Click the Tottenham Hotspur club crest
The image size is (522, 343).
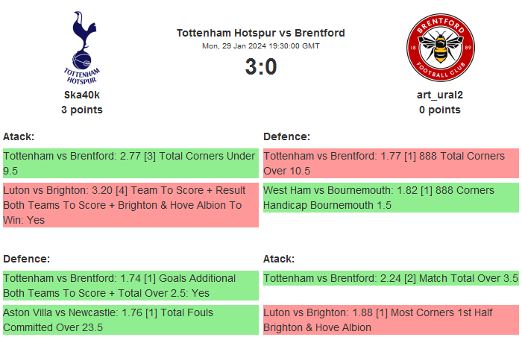pyautogui.click(x=82, y=46)
